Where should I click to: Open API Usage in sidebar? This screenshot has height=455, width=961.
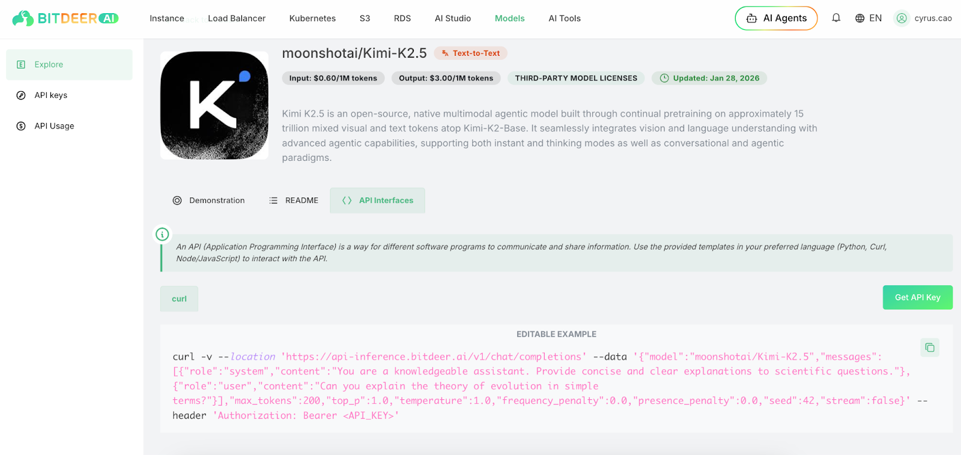click(x=54, y=126)
